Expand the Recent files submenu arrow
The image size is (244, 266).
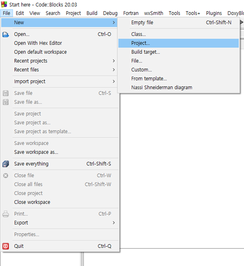click(x=114, y=70)
